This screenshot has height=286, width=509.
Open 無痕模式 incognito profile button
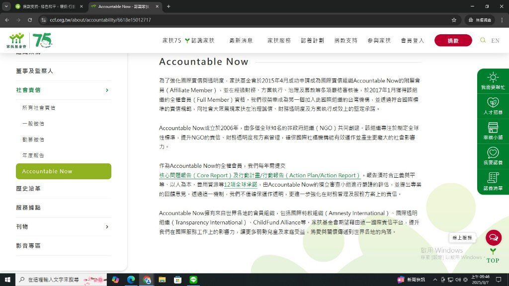[x=480, y=20]
